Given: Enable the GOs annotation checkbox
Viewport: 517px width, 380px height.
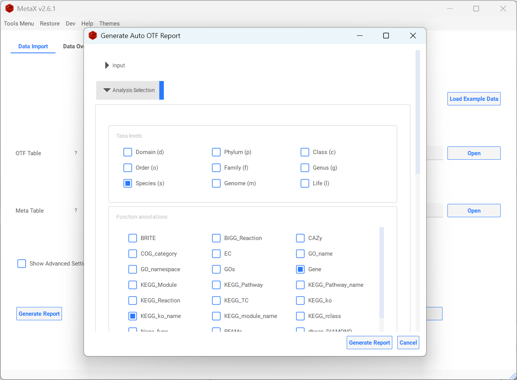Looking at the screenshot, I should tap(216, 269).
